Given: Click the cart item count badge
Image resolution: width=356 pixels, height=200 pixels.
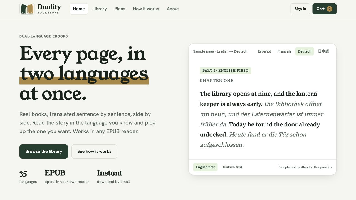Looking at the screenshot, I should [330, 9].
